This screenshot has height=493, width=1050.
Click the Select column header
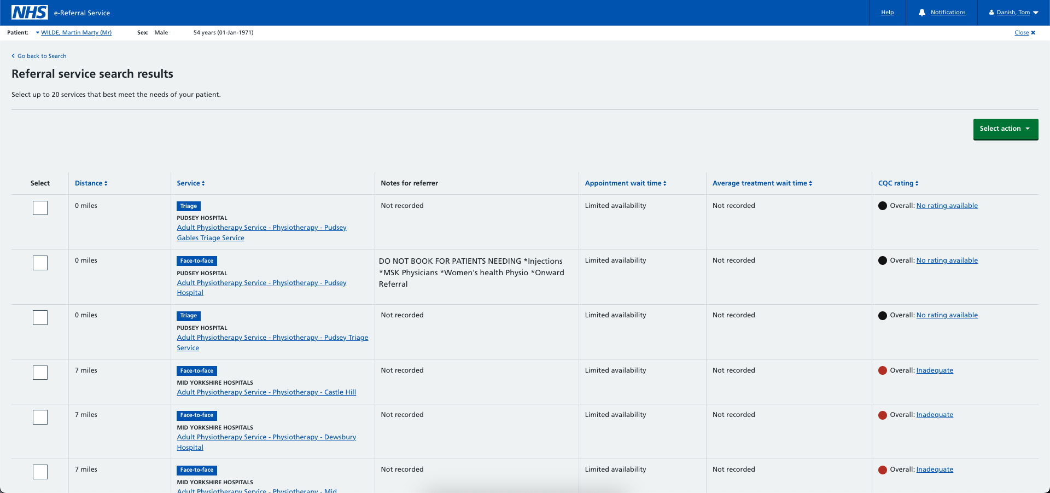(40, 183)
